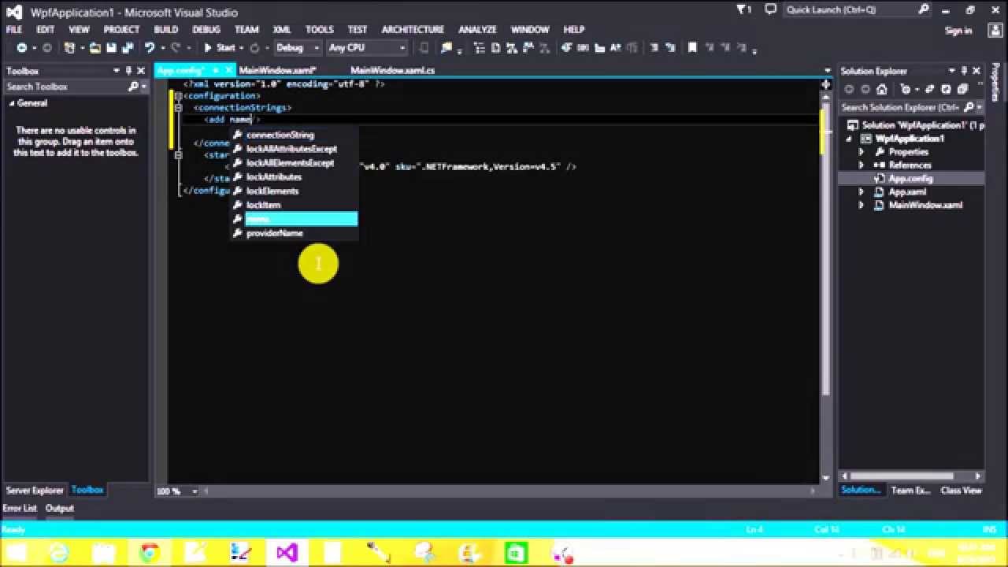Toggle auto-hide pin on Toolbox panel
This screenshot has height=567, width=1008.
pos(128,71)
